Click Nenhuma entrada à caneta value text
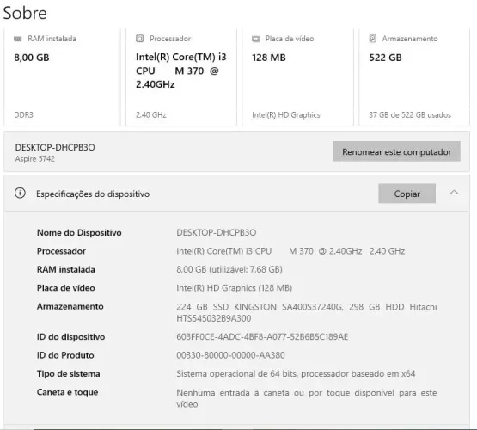Image resolution: width=477 pixels, height=430 pixels. [x=307, y=398]
